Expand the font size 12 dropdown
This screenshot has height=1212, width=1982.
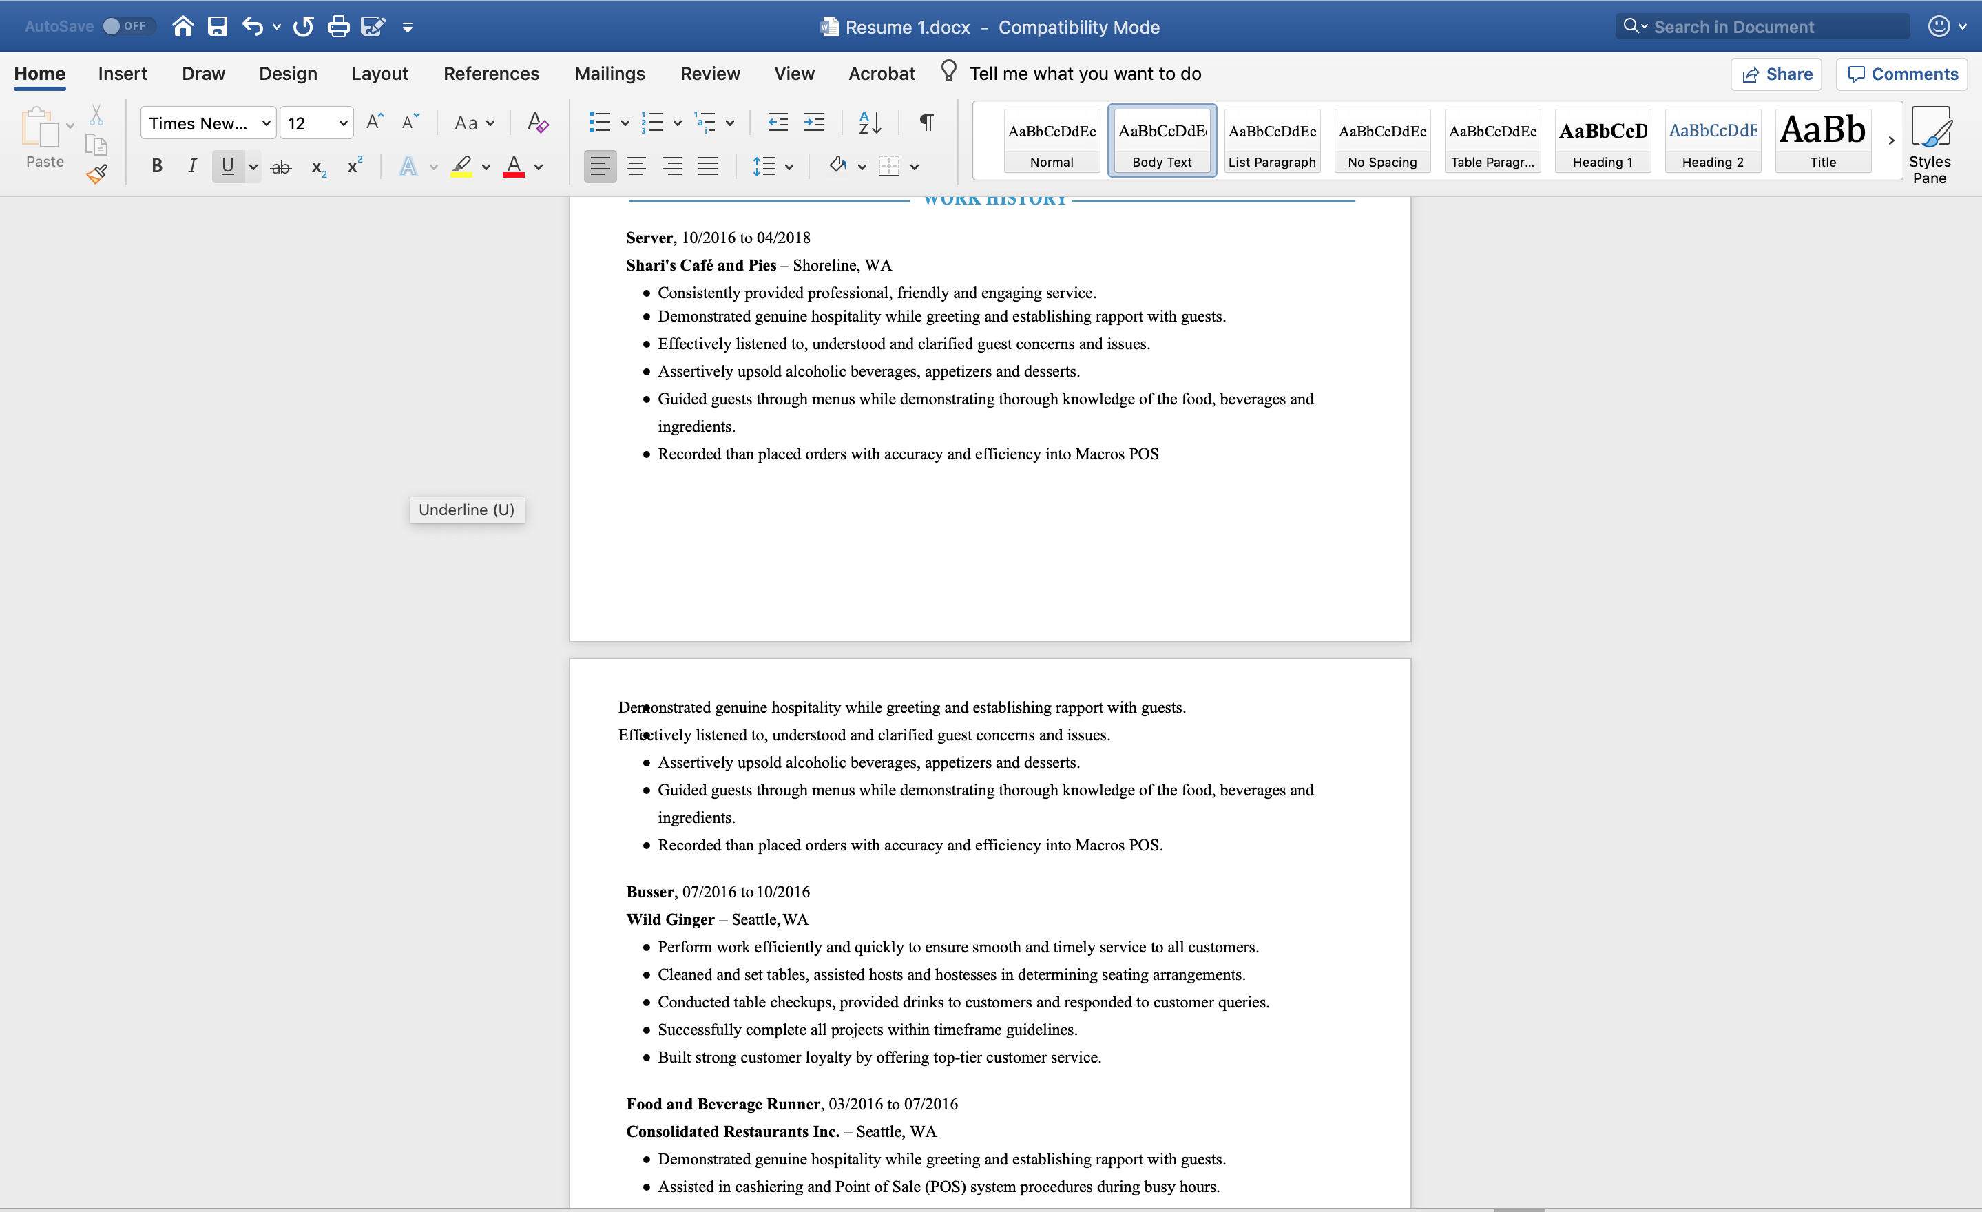click(344, 123)
